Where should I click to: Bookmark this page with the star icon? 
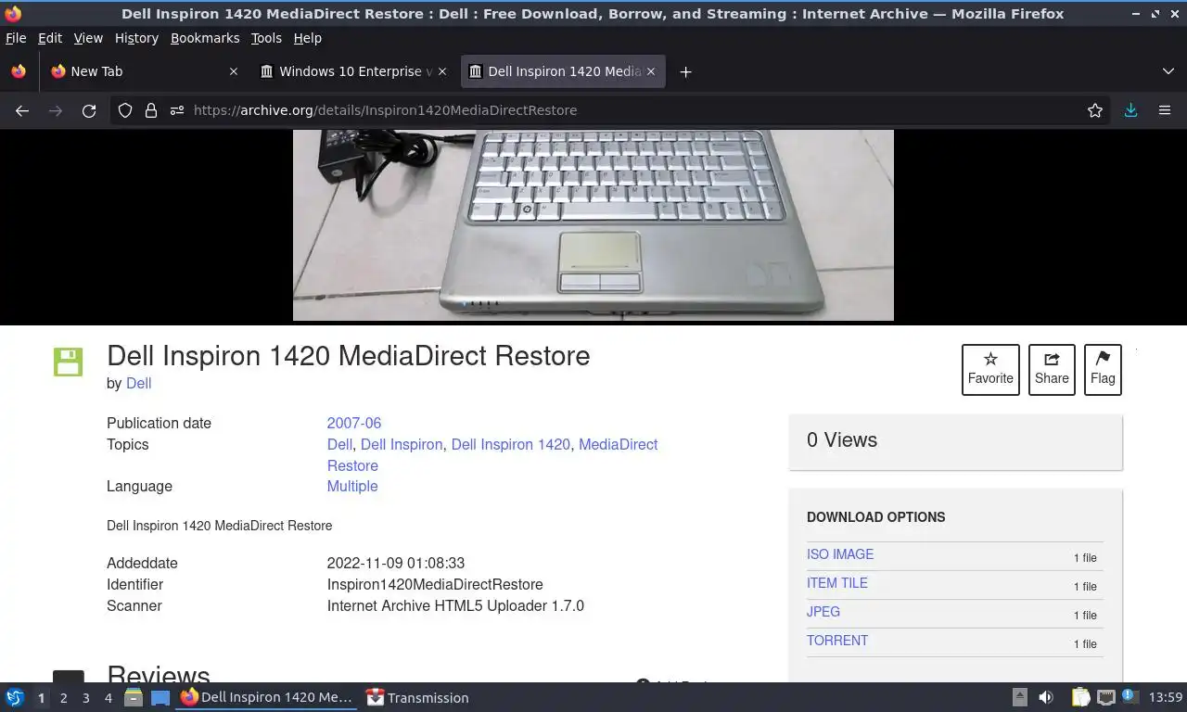click(x=1095, y=110)
